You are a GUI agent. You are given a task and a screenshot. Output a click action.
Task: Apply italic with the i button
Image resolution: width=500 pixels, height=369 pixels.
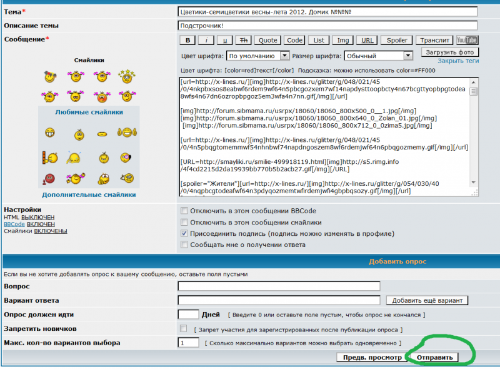point(206,40)
